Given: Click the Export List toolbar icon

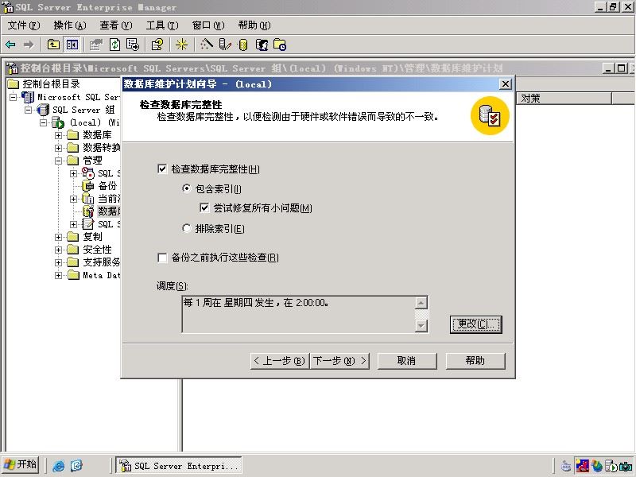Looking at the screenshot, I should (x=133, y=45).
